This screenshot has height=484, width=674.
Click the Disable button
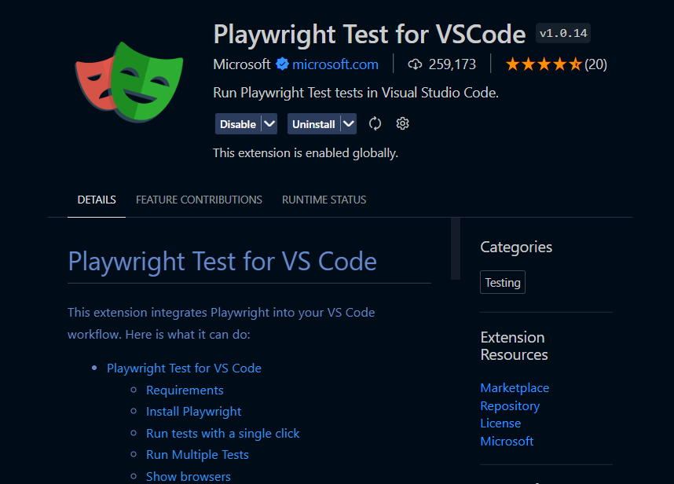[238, 124]
